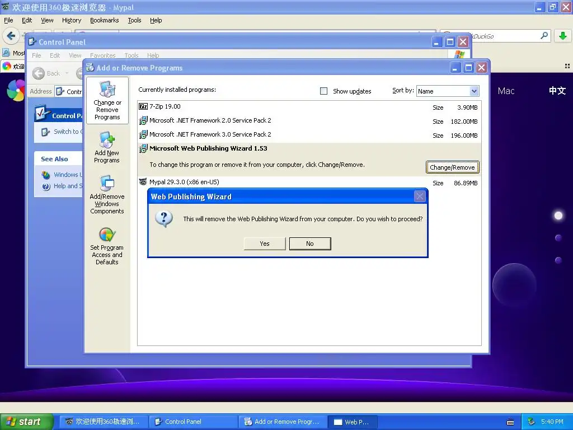Image resolution: width=573 pixels, height=430 pixels.
Task: Open Control Panel Favorites menu
Action: pos(103,55)
